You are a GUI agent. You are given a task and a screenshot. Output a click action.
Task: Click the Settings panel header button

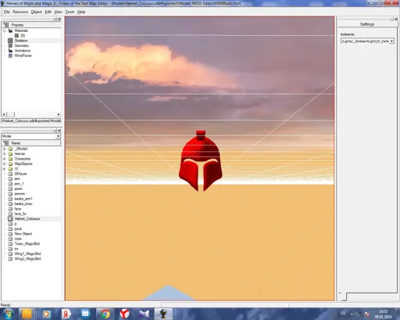(367, 24)
